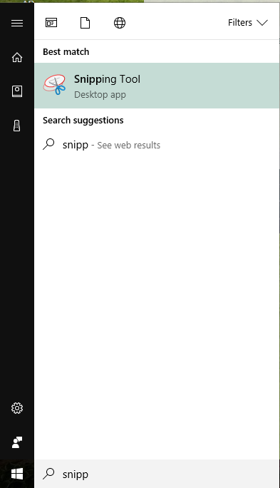Filter search results to Apps
Image resolution: width=280 pixels, height=488 pixels.
pos(51,23)
